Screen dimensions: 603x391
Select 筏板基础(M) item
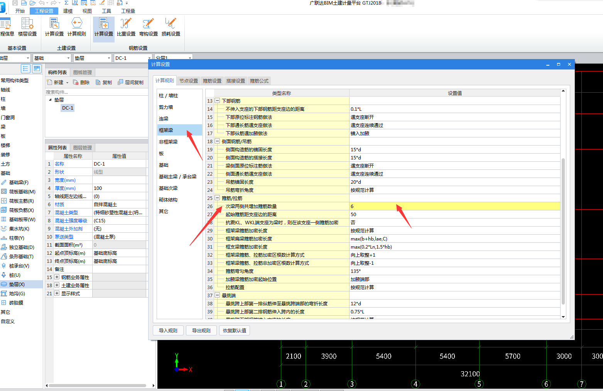pos(22,191)
